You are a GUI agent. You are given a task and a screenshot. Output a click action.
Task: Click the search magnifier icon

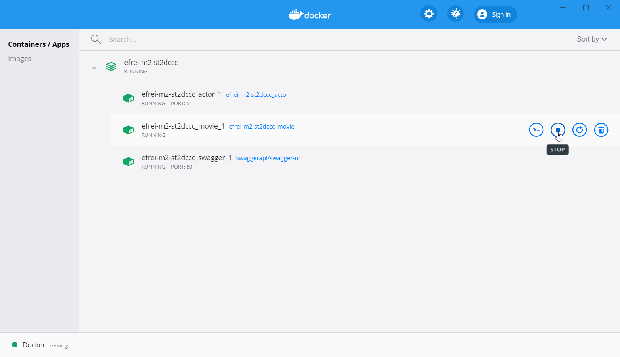(x=96, y=39)
